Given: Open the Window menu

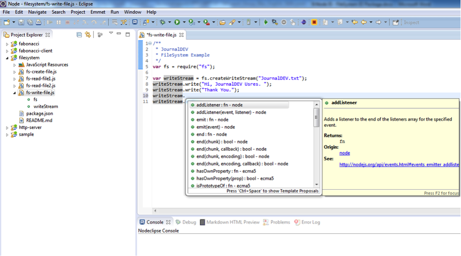Looking at the screenshot, I should [132, 12].
